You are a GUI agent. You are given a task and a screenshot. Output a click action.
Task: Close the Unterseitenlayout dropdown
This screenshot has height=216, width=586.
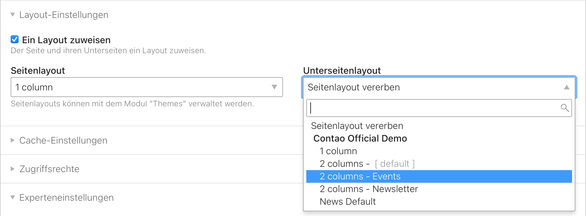pyautogui.click(x=439, y=87)
